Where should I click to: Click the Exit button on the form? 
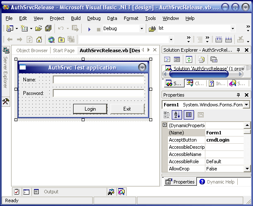click(127, 109)
